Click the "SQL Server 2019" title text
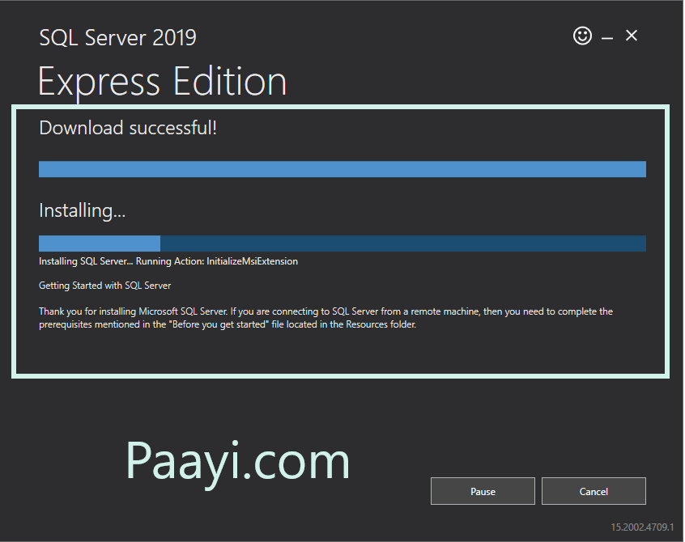 117,37
